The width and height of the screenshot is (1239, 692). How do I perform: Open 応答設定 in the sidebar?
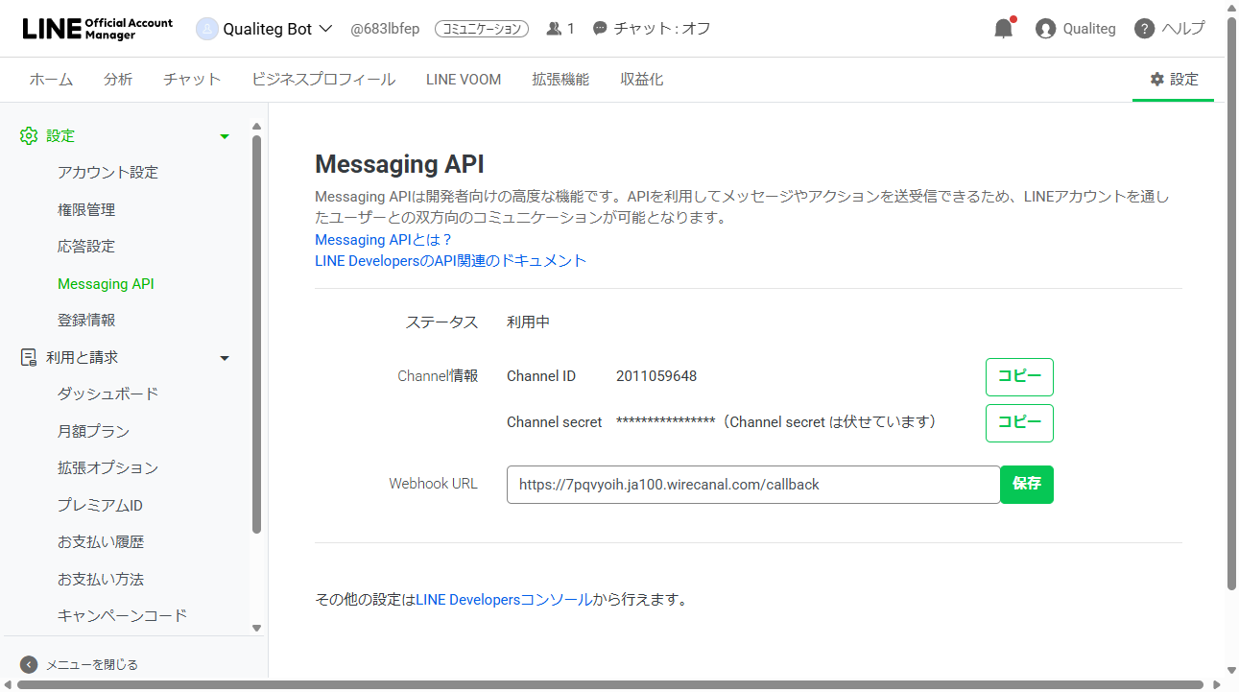click(86, 247)
